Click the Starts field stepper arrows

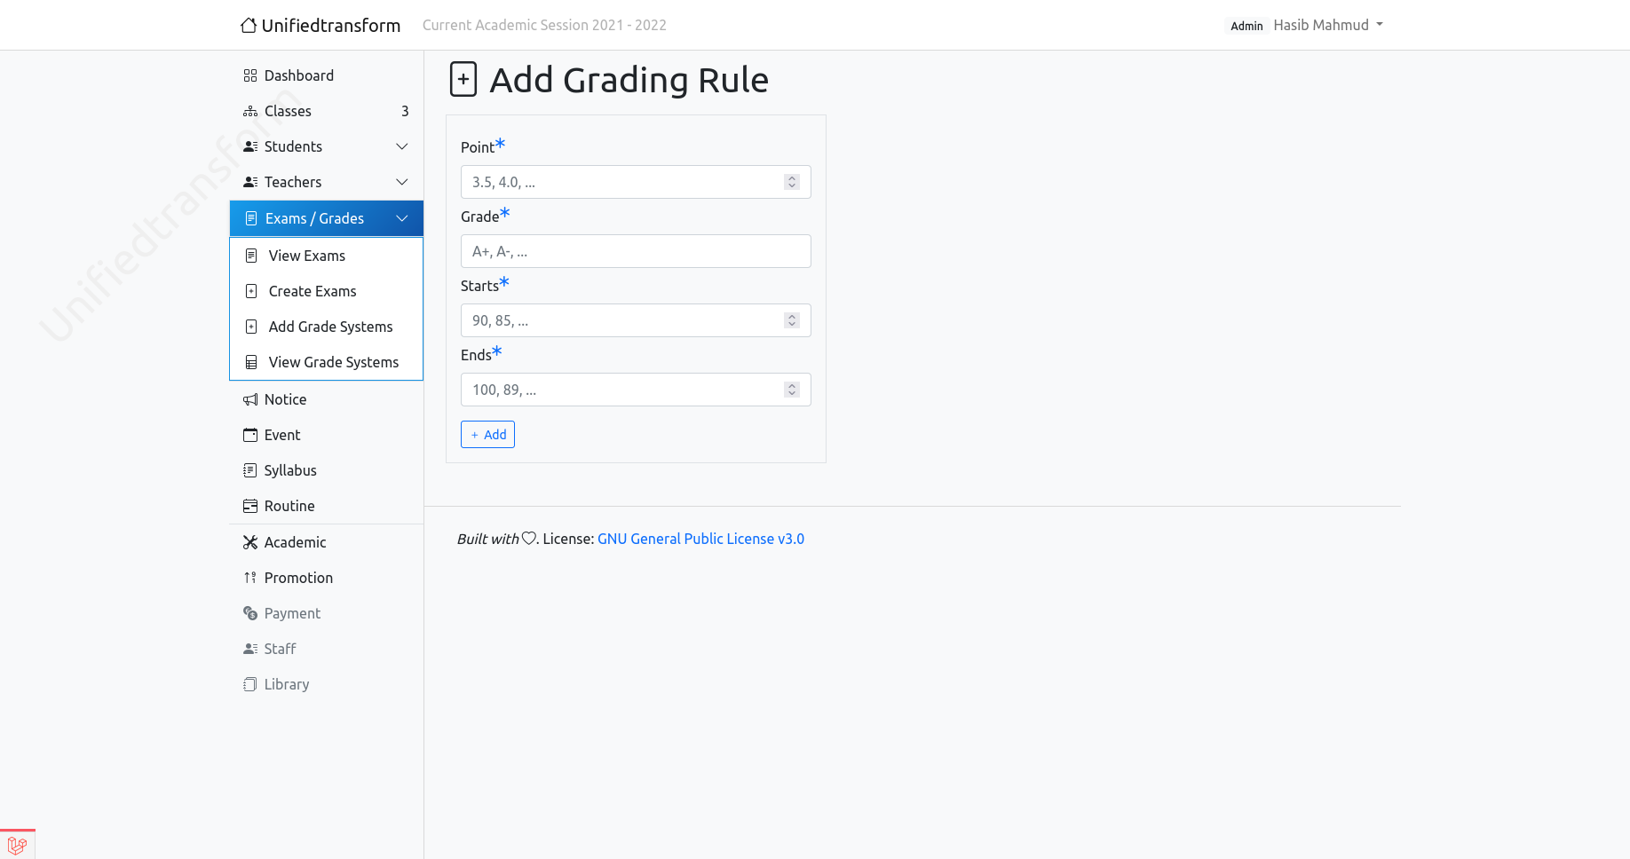click(792, 320)
